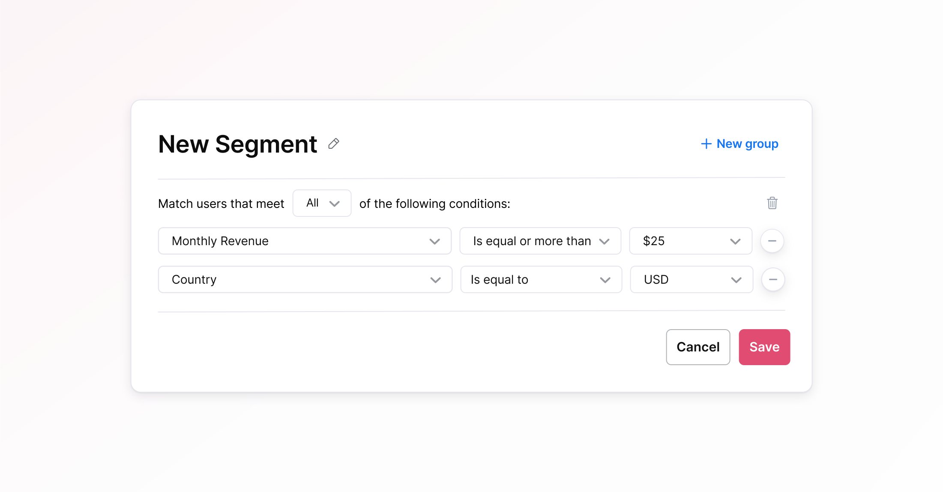Open the All match-type dropdown
Viewport: 943px width, 492px height.
coord(322,203)
